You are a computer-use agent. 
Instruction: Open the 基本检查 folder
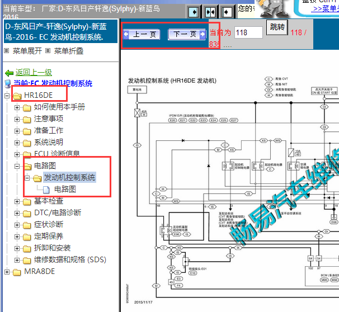pyautogui.click(x=49, y=201)
